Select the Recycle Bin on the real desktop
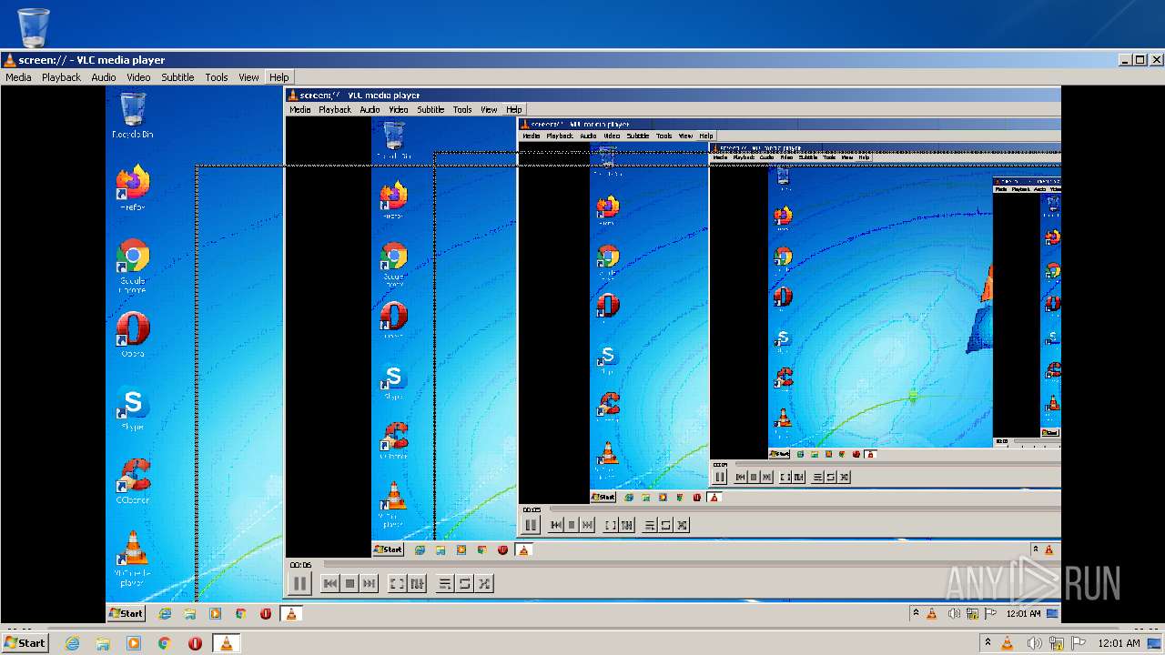This screenshot has width=1165, height=655. pos(34,27)
